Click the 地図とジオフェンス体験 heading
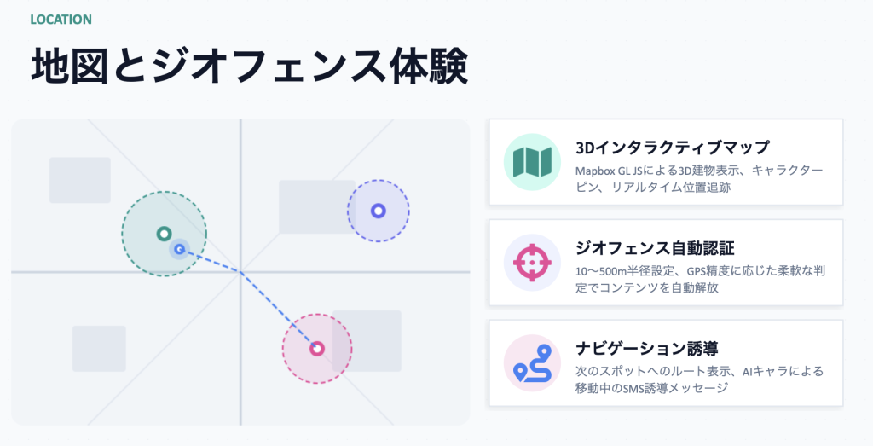The image size is (873, 446). click(249, 67)
